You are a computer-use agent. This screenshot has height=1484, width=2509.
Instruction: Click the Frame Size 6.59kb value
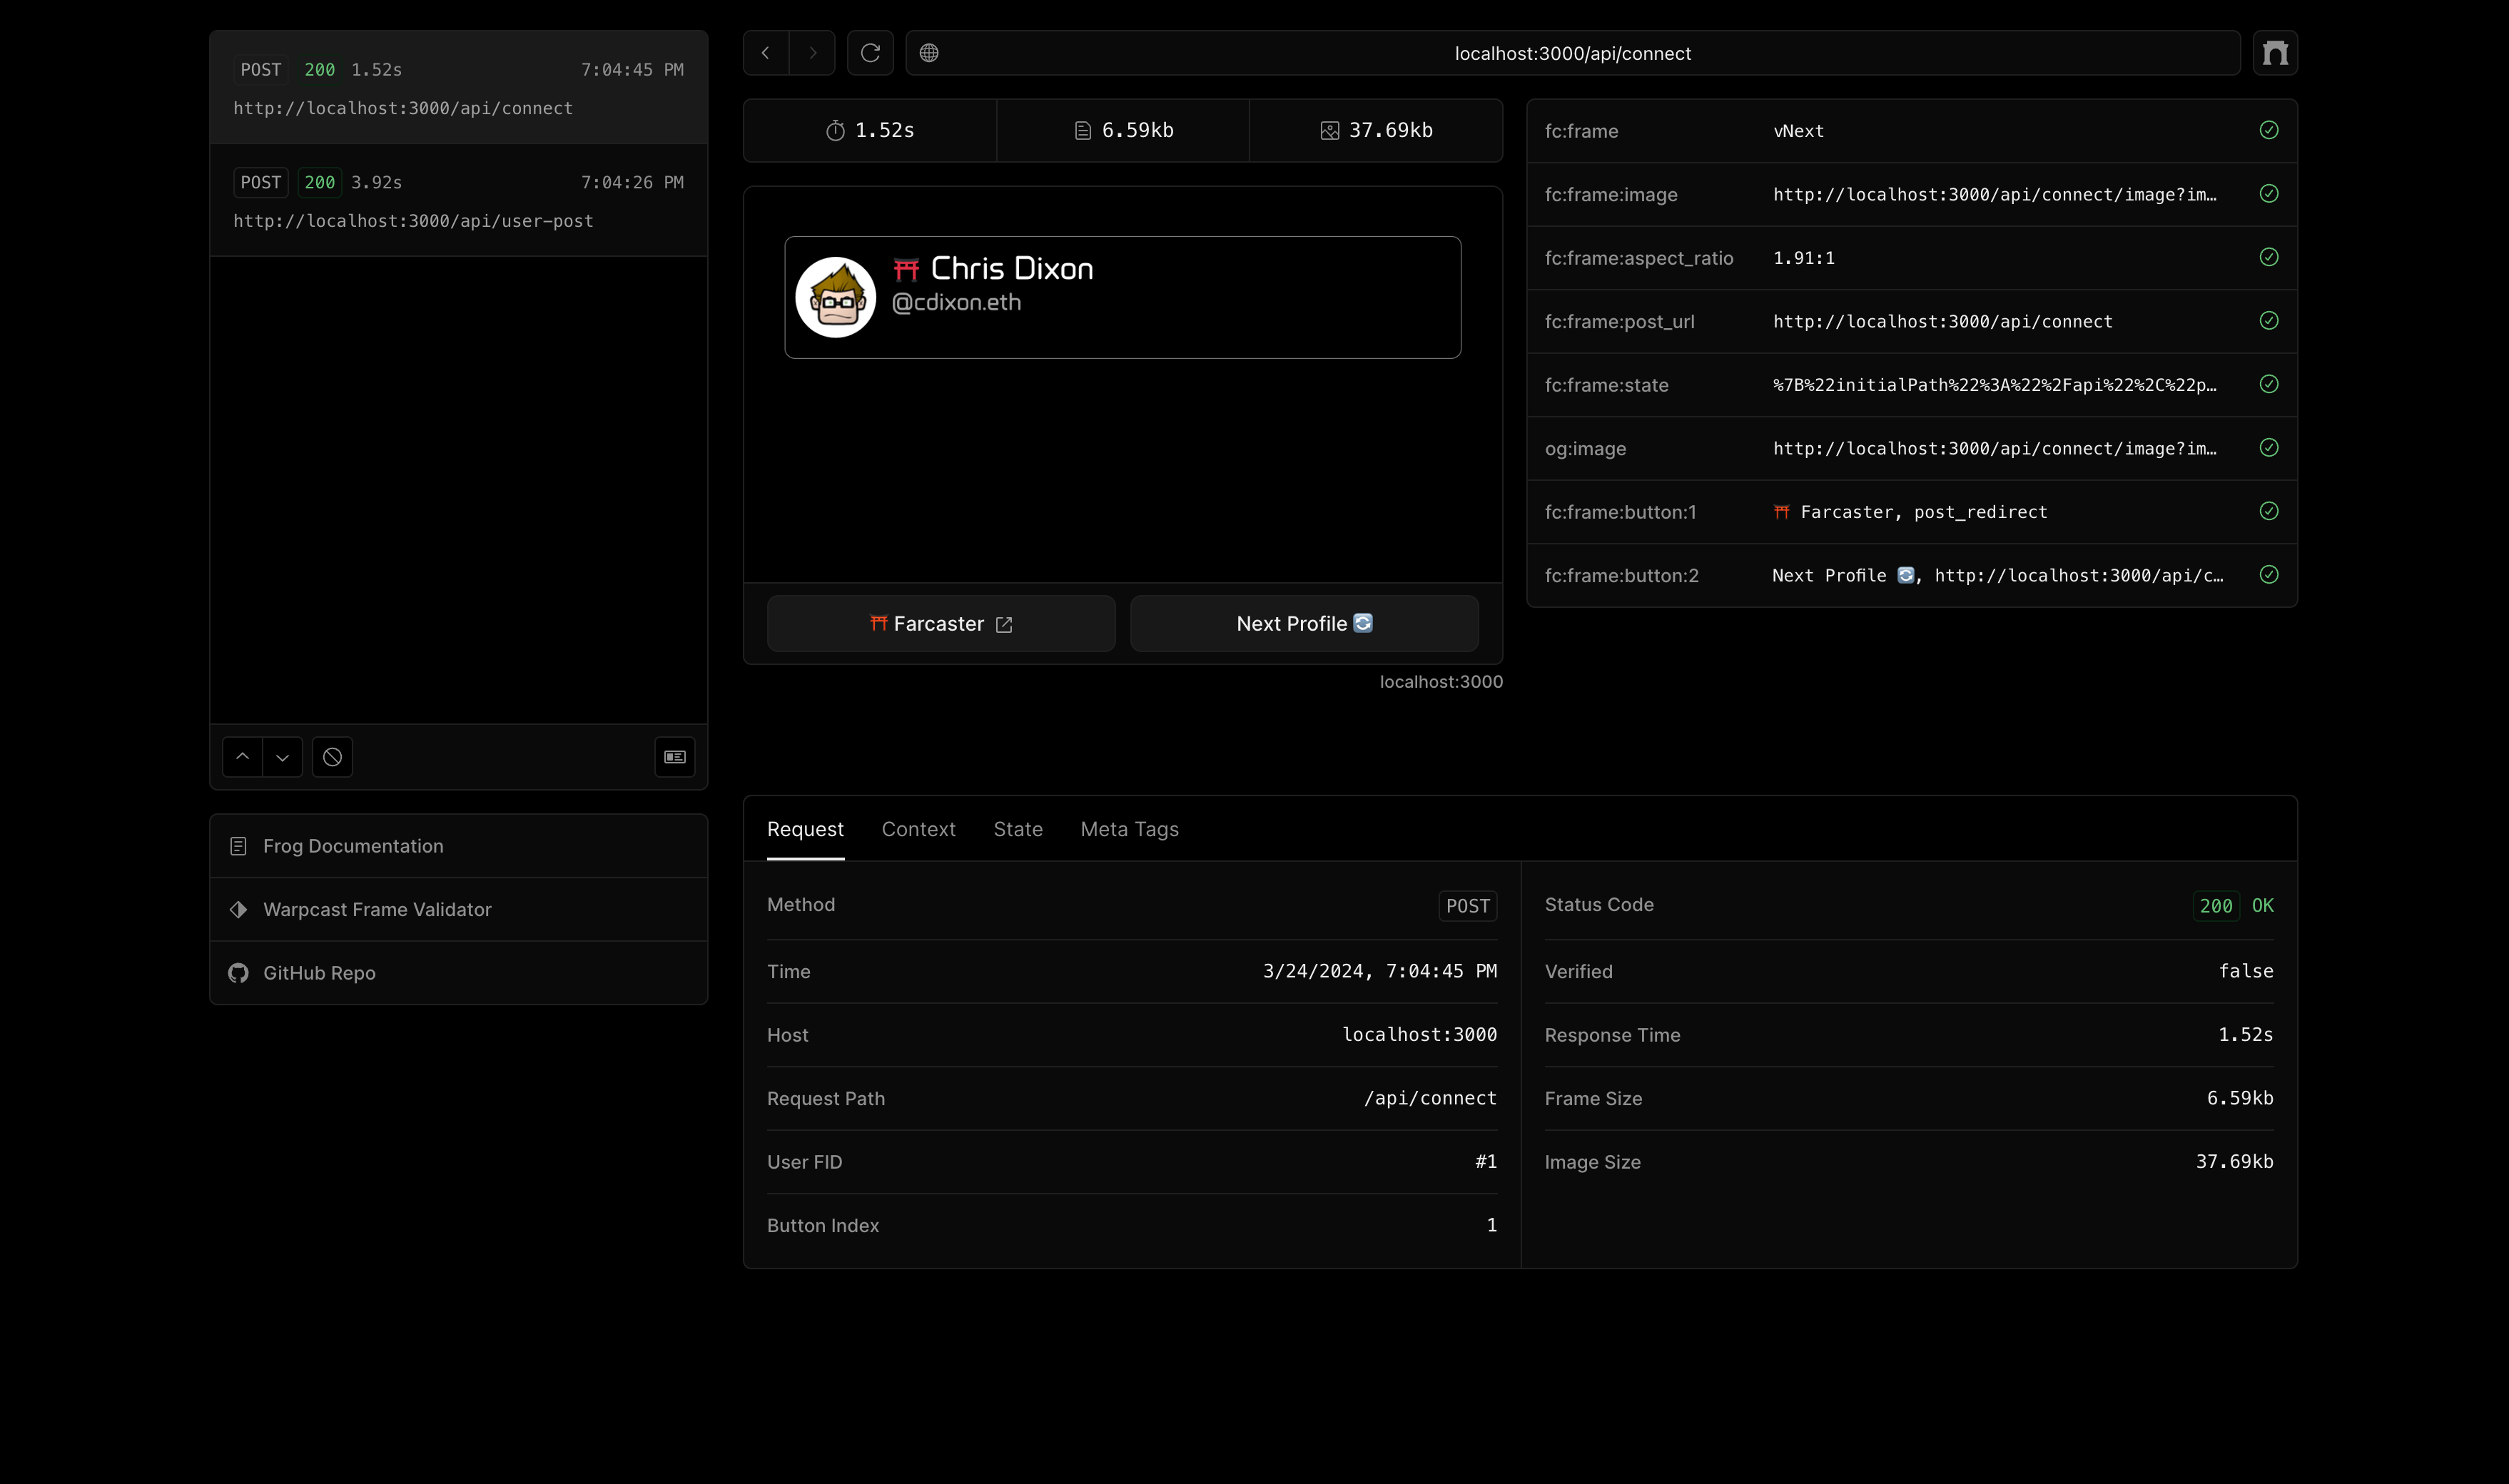pyautogui.click(x=2240, y=1098)
